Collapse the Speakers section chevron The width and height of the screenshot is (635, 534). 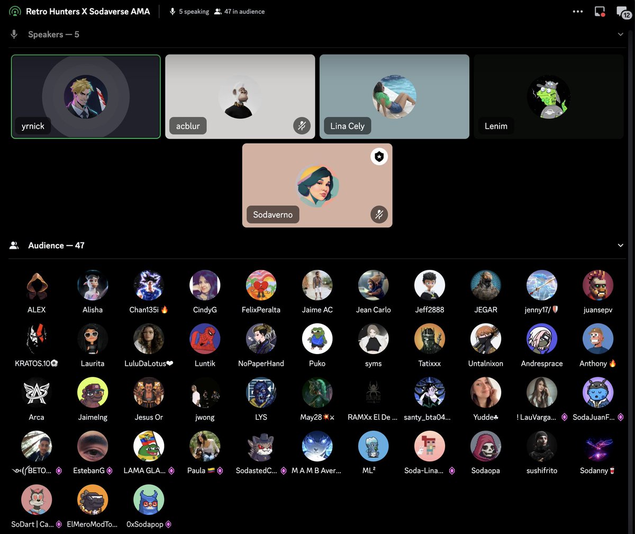[620, 34]
